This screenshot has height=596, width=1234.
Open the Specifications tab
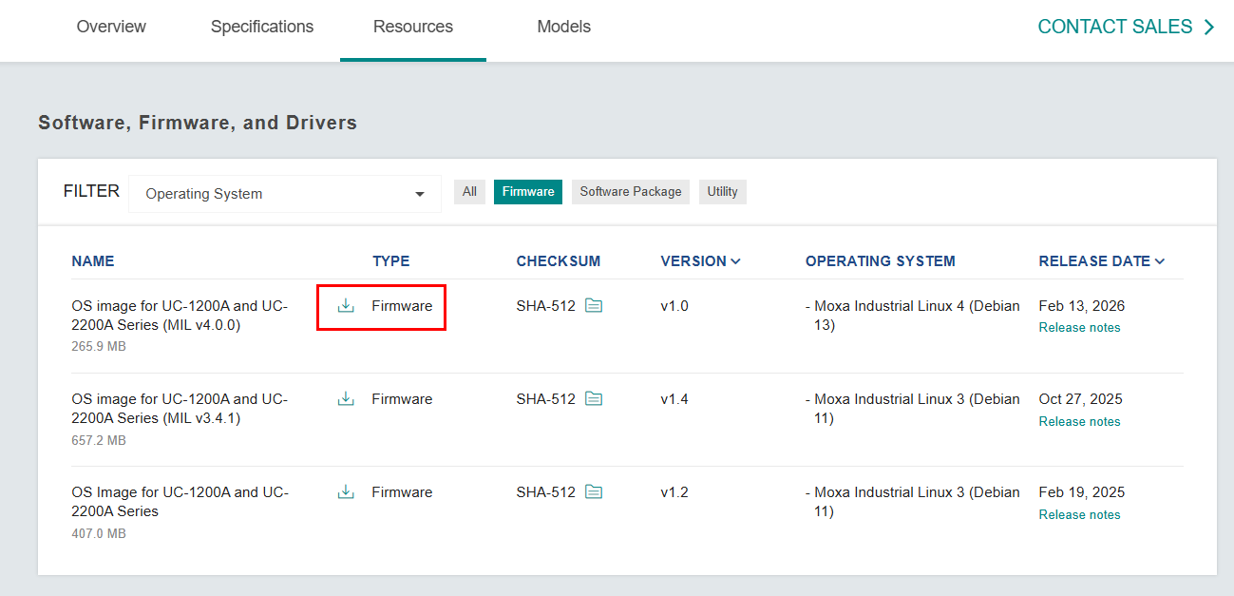(x=262, y=28)
